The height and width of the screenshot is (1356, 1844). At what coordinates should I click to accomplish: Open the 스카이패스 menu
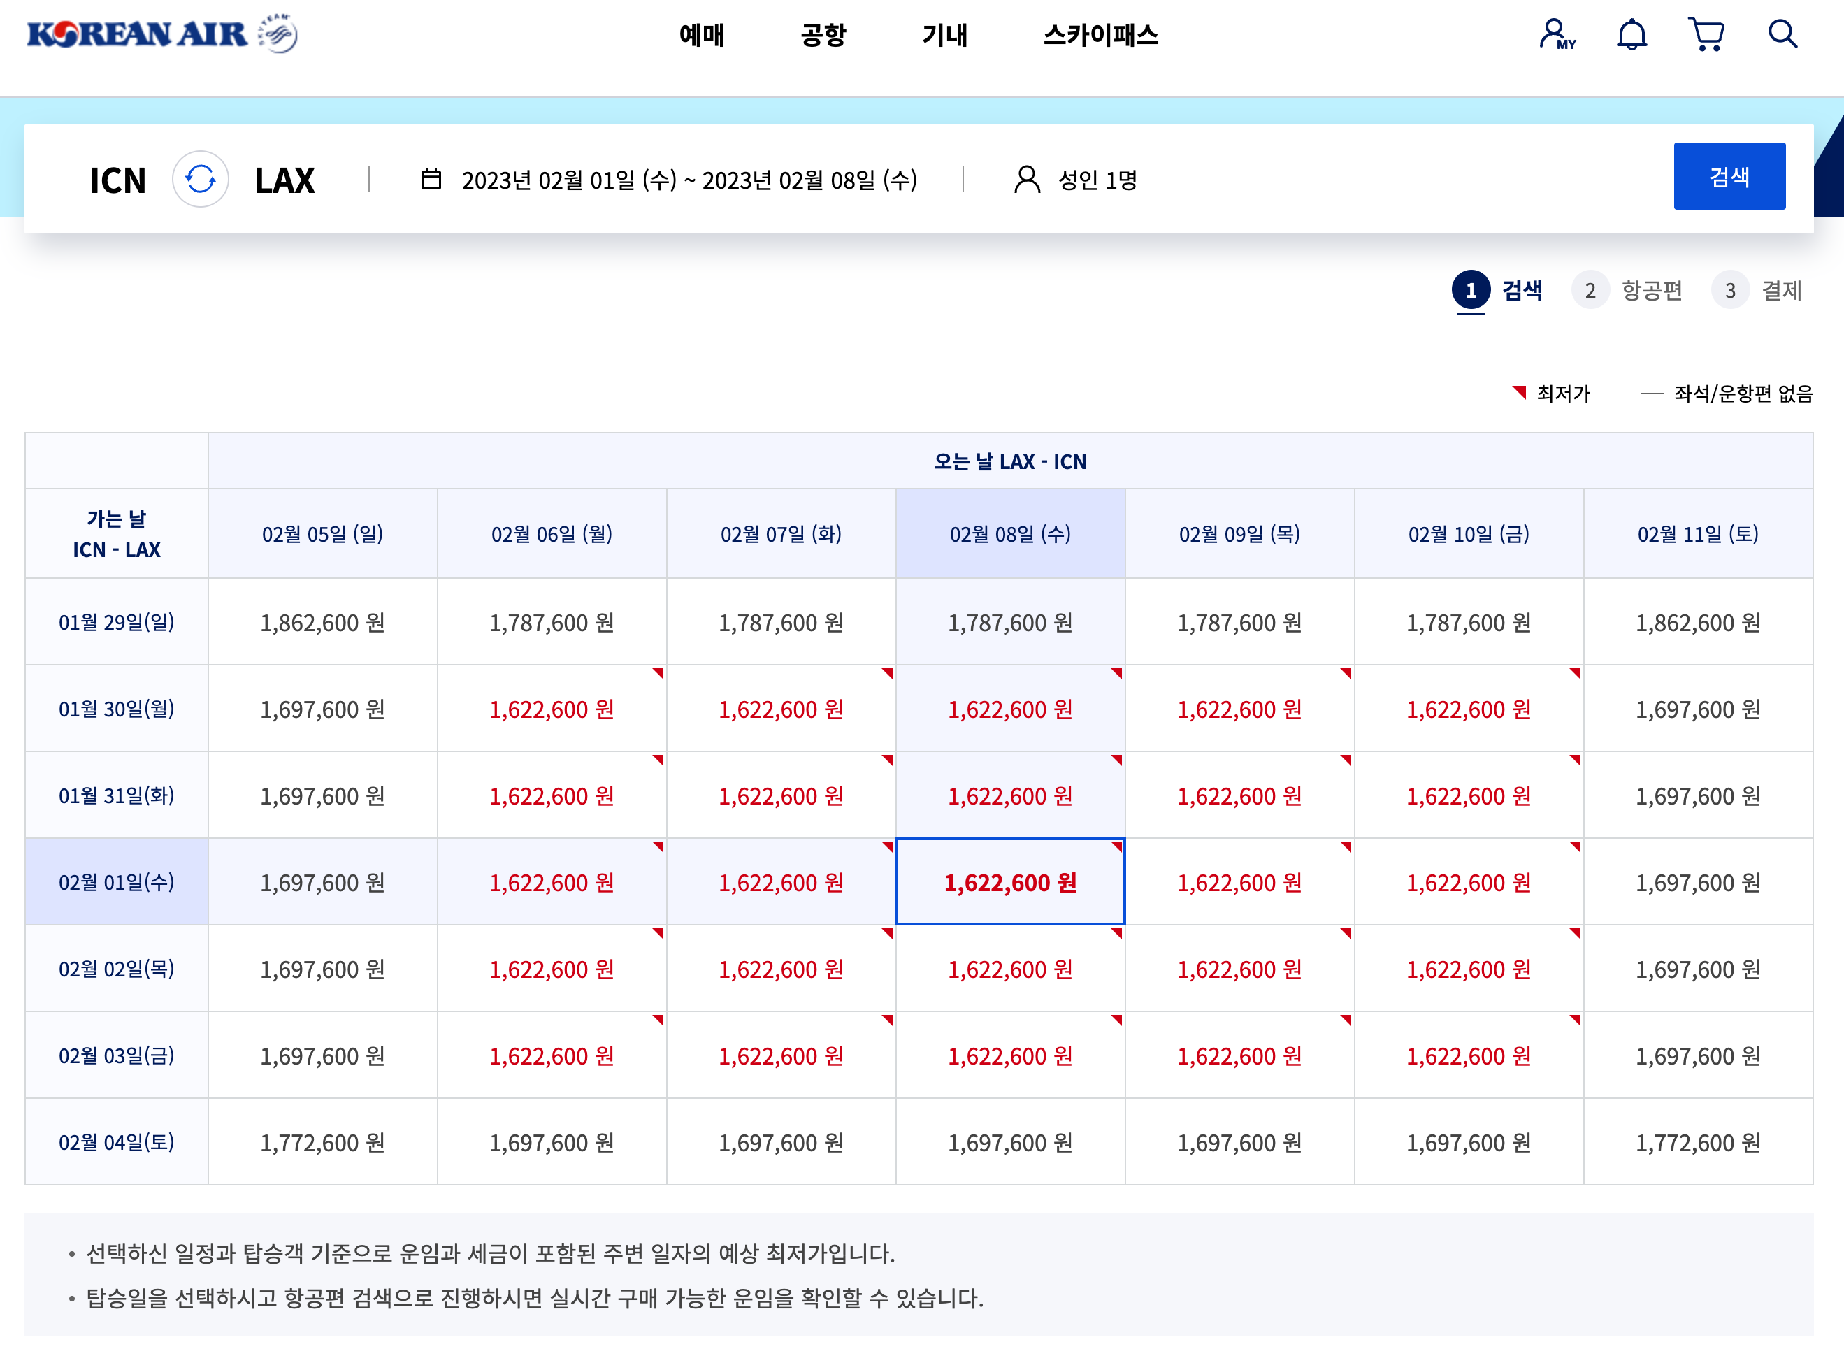click(x=1100, y=35)
